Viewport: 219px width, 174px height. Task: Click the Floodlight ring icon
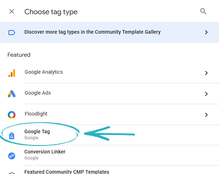(12, 115)
